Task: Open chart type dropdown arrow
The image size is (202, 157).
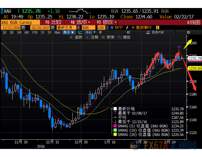Action: (x=95, y=32)
